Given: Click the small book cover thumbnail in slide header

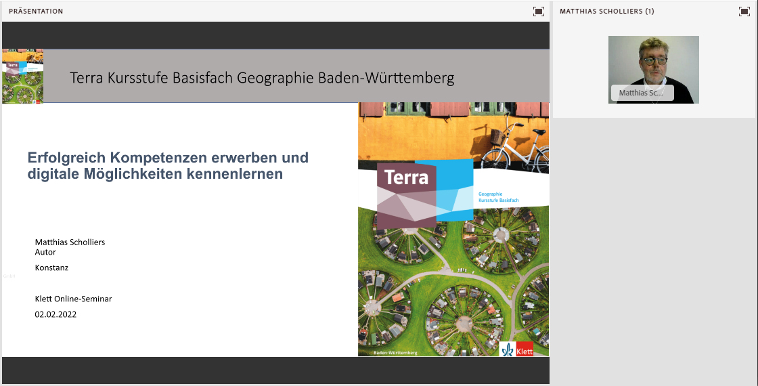Looking at the screenshot, I should point(23,76).
